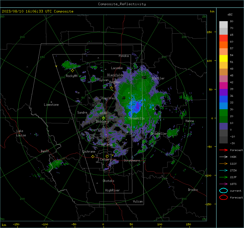244x228 pixels.
Task: Select the Airdrie label
Action: pos(107,145)
